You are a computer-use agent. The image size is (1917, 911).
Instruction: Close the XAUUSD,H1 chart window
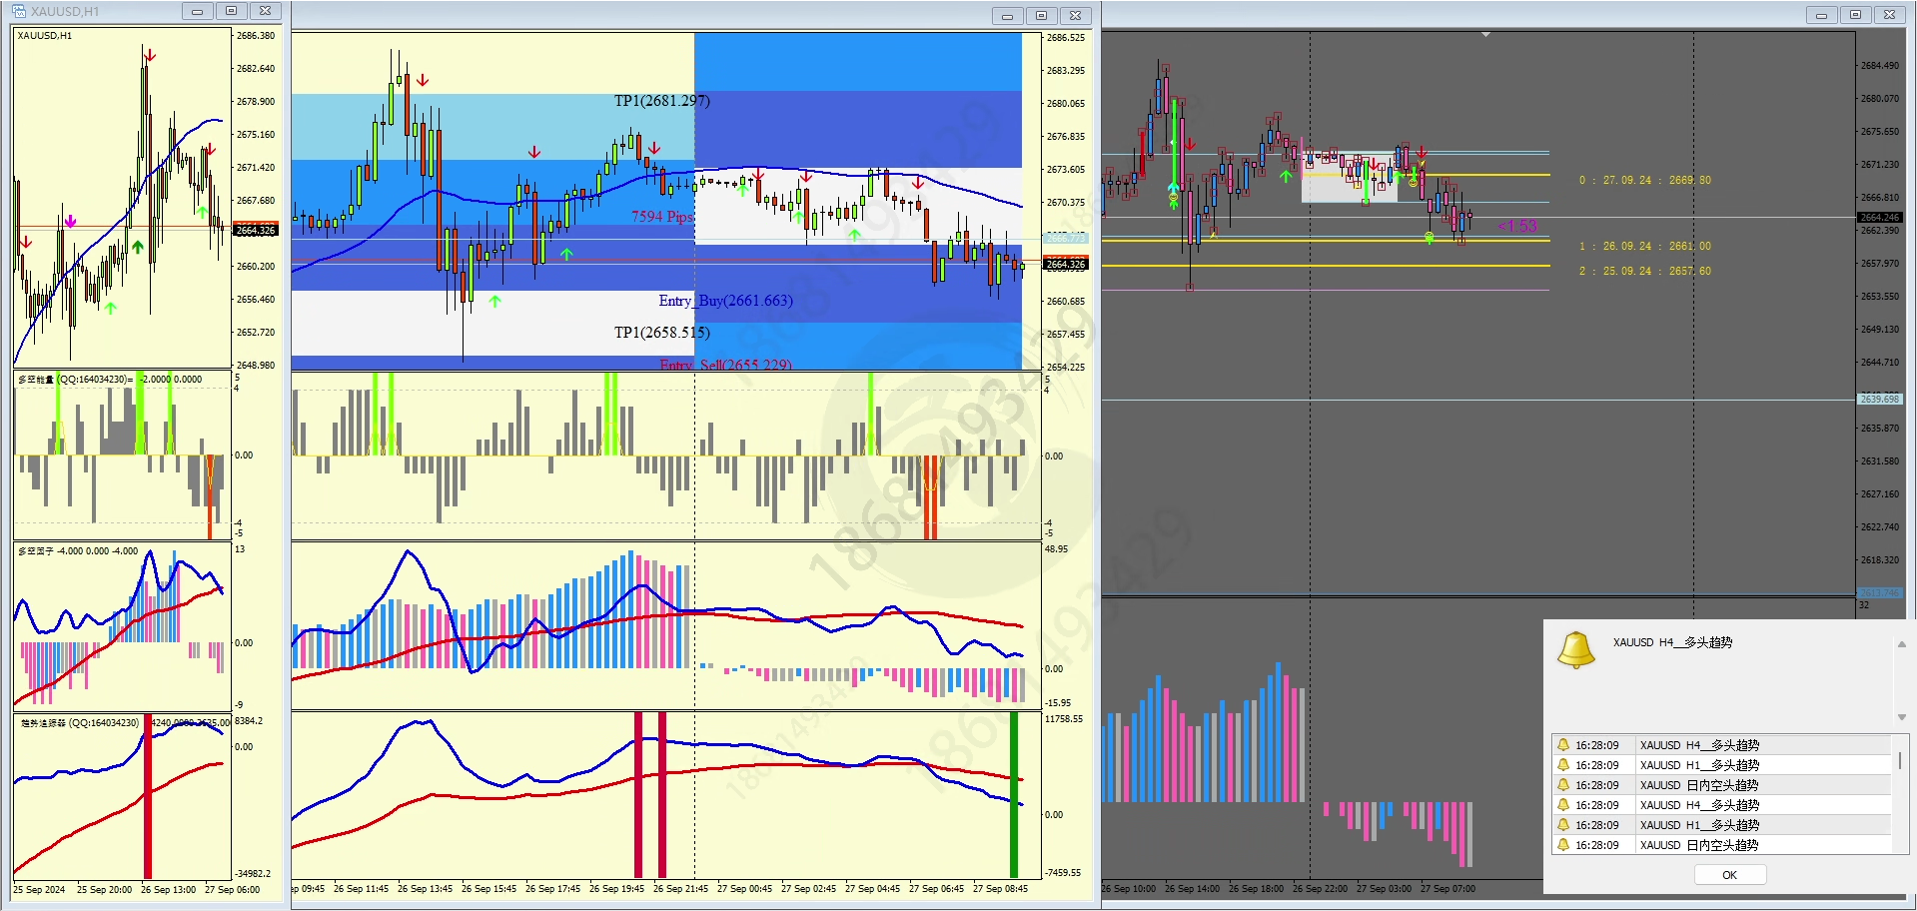click(x=265, y=11)
